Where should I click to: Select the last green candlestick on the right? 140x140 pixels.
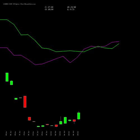(x=79, y=116)
